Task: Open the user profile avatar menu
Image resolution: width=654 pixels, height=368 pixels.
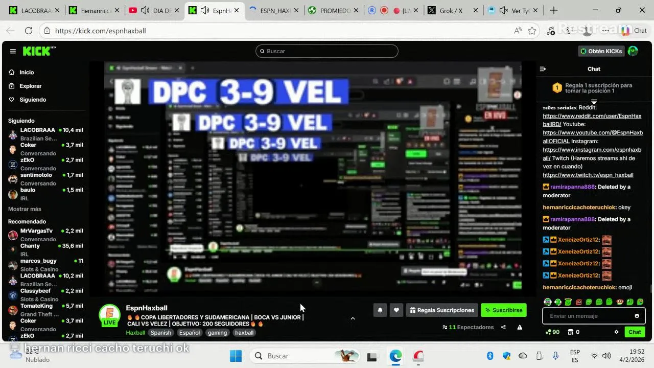Action: point(633,51)
